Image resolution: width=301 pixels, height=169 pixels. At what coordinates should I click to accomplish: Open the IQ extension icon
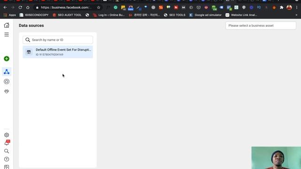(259, 8)
